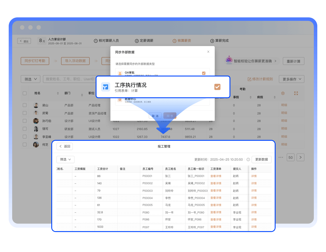The width and height of the screenshot is (326, 252).
Task: Click the 姓名 column sort arrows
Action: pos(58,93)
